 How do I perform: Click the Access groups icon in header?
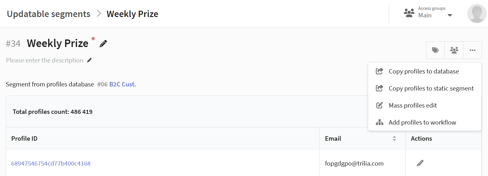pos(409,13)
